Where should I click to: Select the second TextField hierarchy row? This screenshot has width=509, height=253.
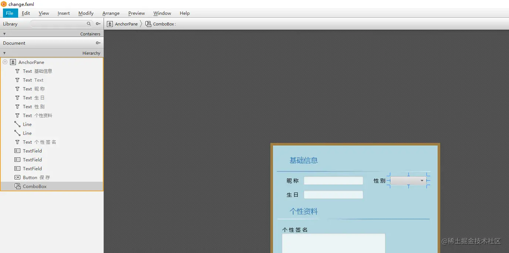(52, 160)
